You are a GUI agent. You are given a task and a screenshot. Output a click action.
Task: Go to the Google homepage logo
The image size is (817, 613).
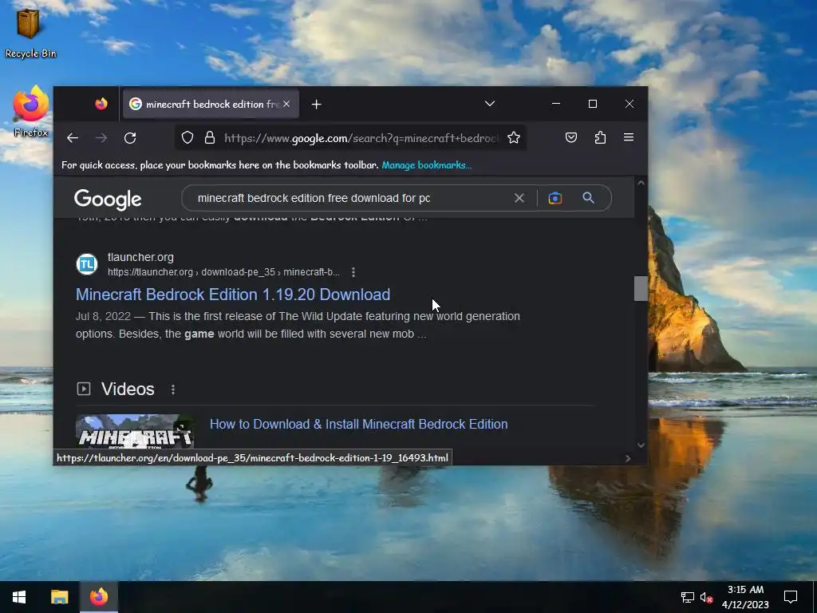click(108, 199)
